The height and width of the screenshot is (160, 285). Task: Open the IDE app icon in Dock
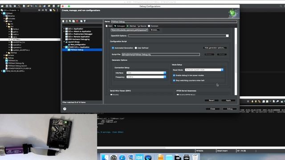(x=139, y=157)
